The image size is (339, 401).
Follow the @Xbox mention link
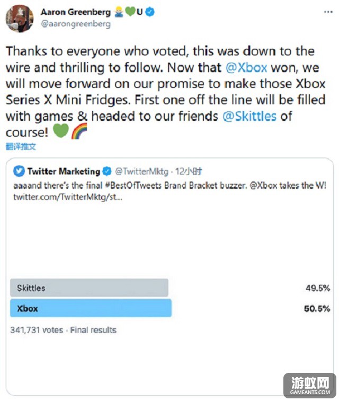click(246, 67)
